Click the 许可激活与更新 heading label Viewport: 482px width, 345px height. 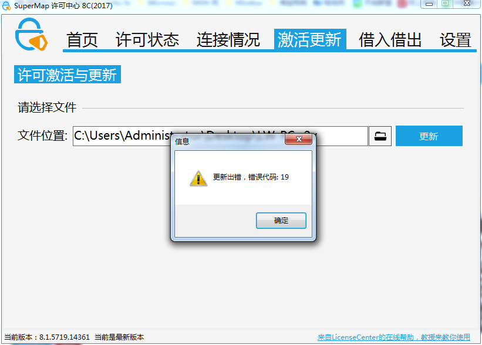pyautogui.click(x=68, y=75)
